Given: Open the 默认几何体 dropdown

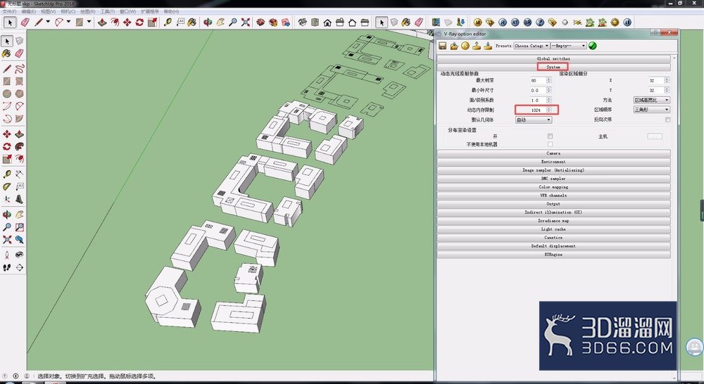Looking at the screenshot, I should (534, 120).
